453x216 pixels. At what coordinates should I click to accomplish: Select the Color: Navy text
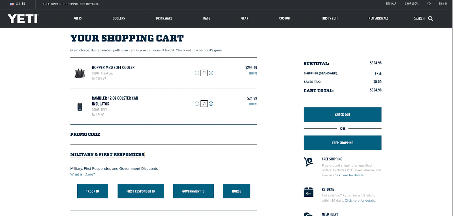click(99, 110)
